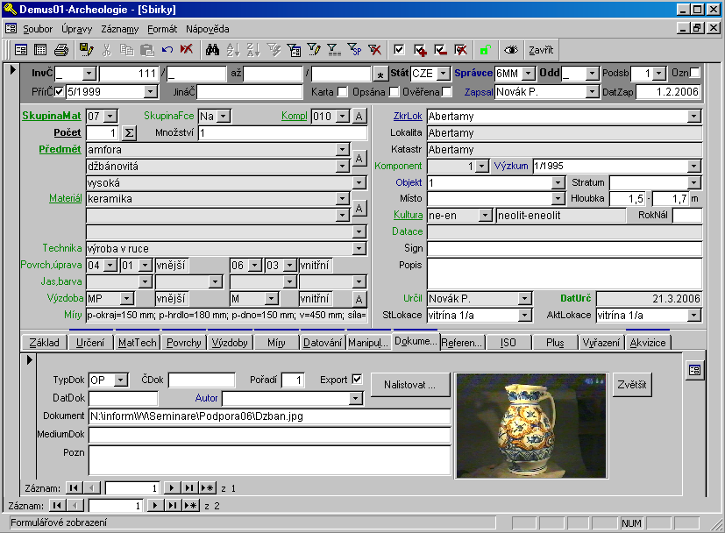
Task: Check the Ověřena checkbox
Action: pos(446,91)
